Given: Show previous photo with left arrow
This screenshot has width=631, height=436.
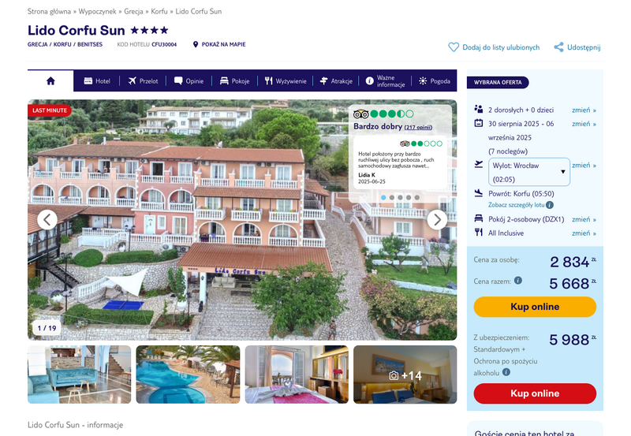Looking at the screenshot, I should [47, 220].
